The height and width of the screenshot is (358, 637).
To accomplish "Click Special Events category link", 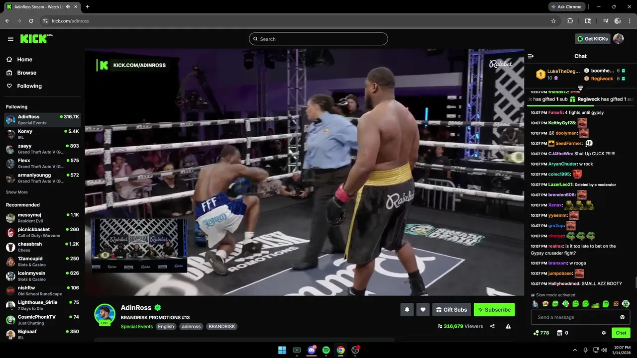I will point(136,327).
